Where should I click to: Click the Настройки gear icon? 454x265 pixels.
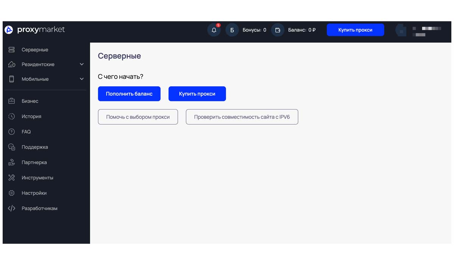click(x=12, y=193)
